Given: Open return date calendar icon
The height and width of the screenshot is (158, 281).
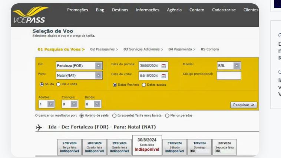Looking at the screenshot, I should coord(164,76).
